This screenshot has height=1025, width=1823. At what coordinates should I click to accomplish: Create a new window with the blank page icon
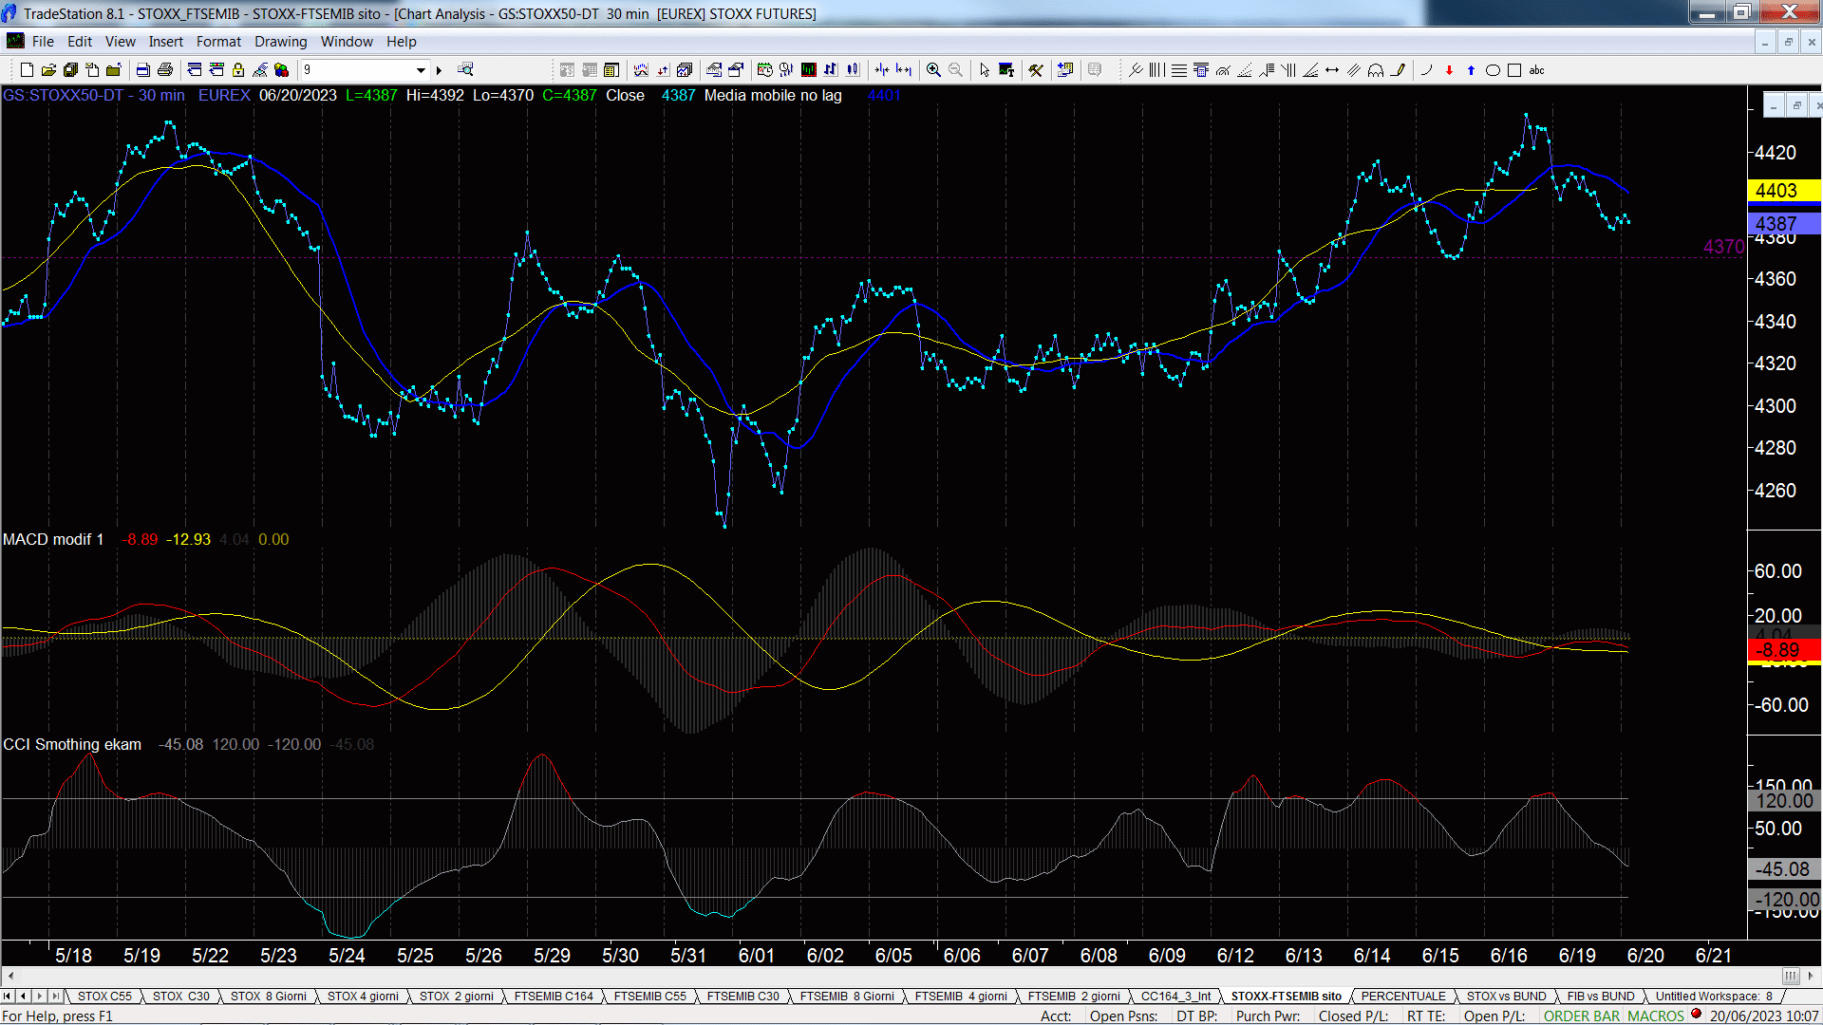pyautogui.click(x=27, y=70)
